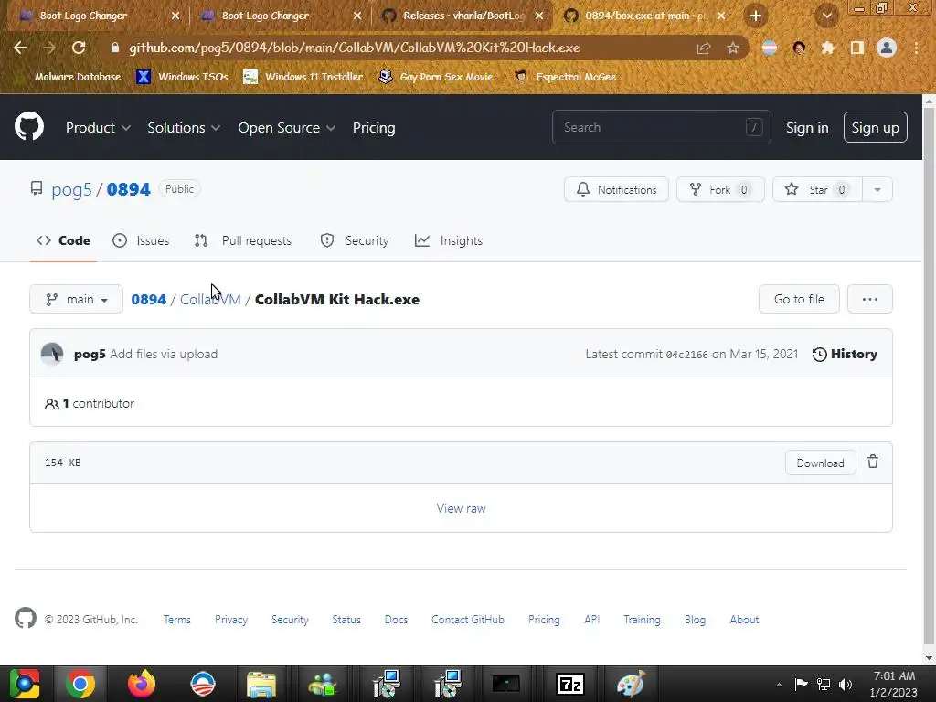Close the first Boot Logo Changer tab
The height and width of the screenshot is (702, 936).
coord(175,16)
